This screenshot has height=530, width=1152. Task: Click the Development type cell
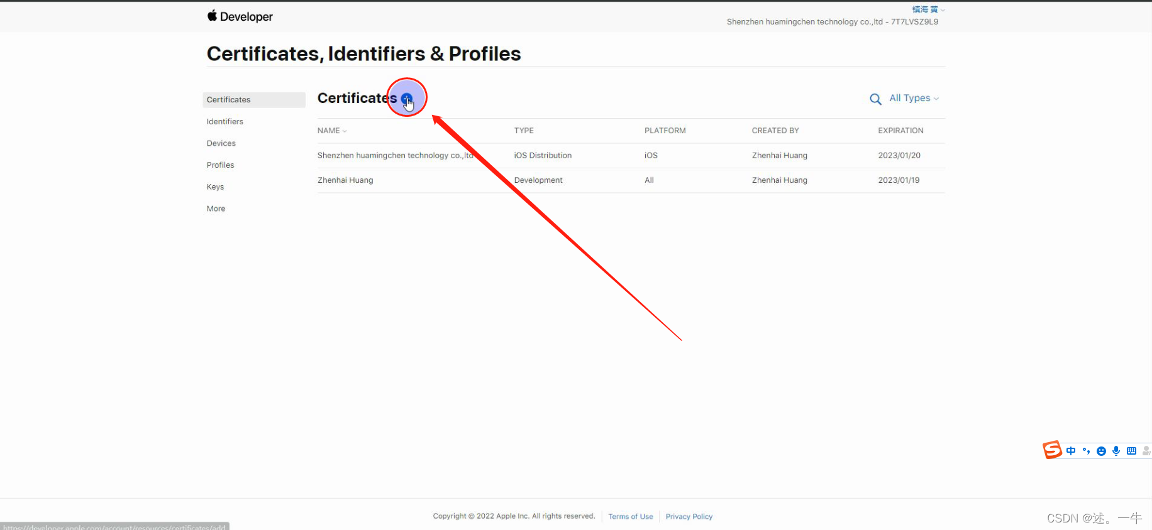[538, 180]
